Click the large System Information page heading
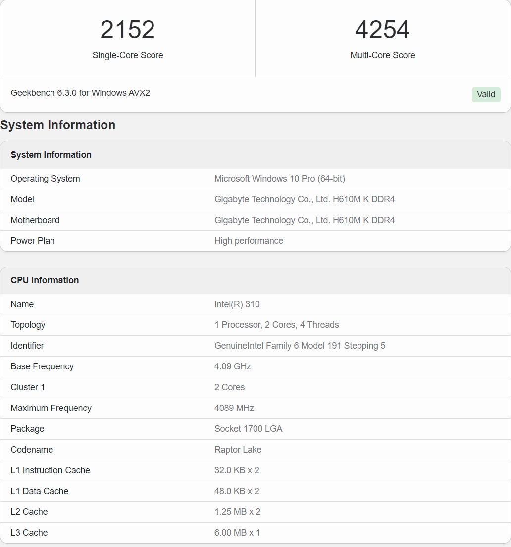 [x=58, y=125]
